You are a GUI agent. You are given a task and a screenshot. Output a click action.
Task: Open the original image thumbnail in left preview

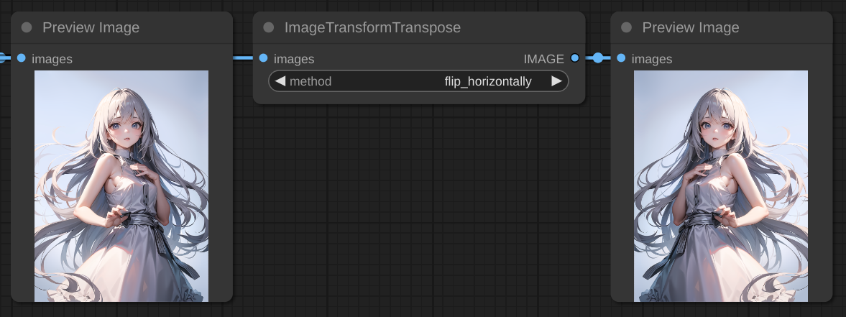point(121,185)
